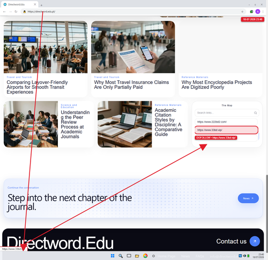Open Chrome from taskbar
The image size is (268, 260).
tap(145, 256)
